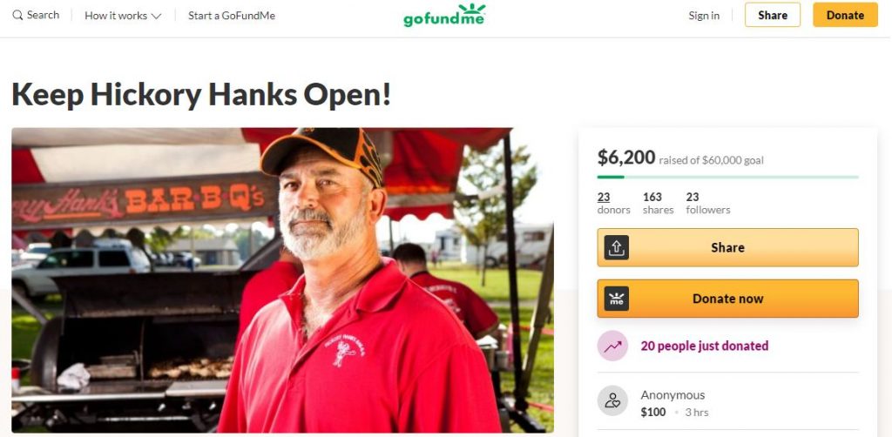
Task: Click the GoFundMe icon on Donate now
Action: point(616,299)
